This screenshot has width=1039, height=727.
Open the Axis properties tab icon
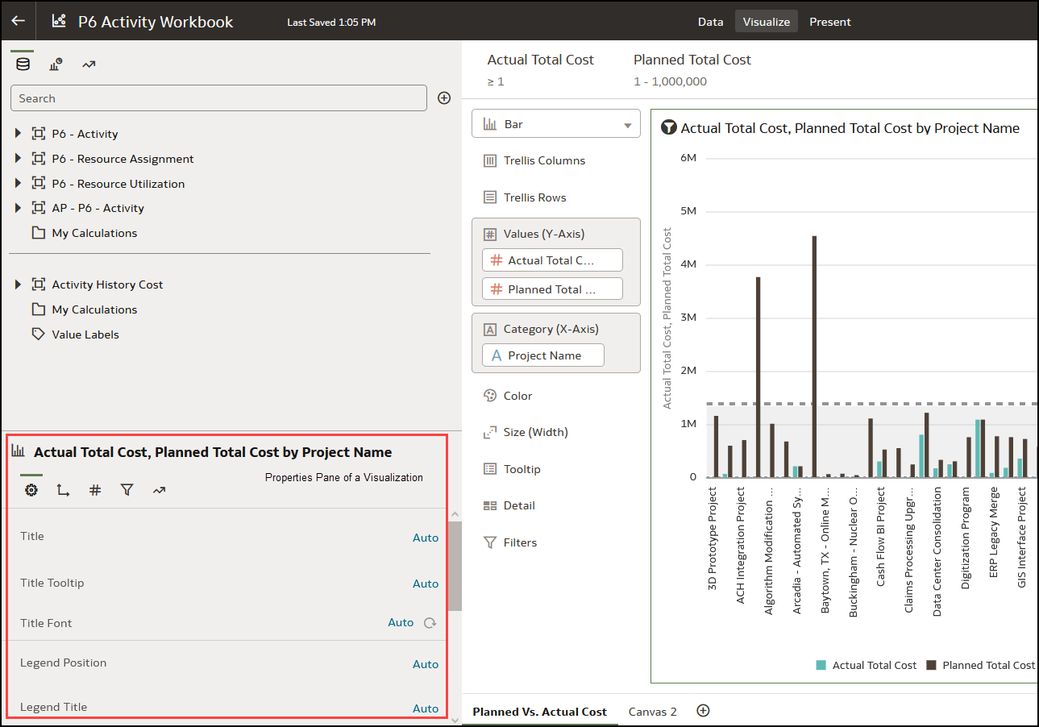coord(63,490)
